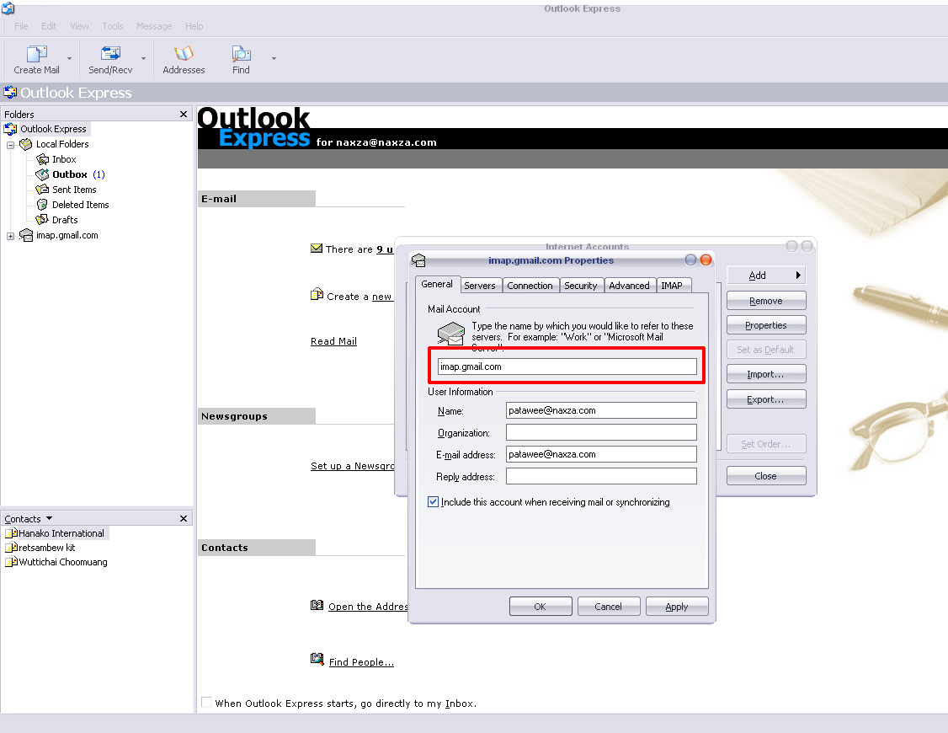
Task: Select Outlook Express root in folder tree
Action: click(53, 129)
